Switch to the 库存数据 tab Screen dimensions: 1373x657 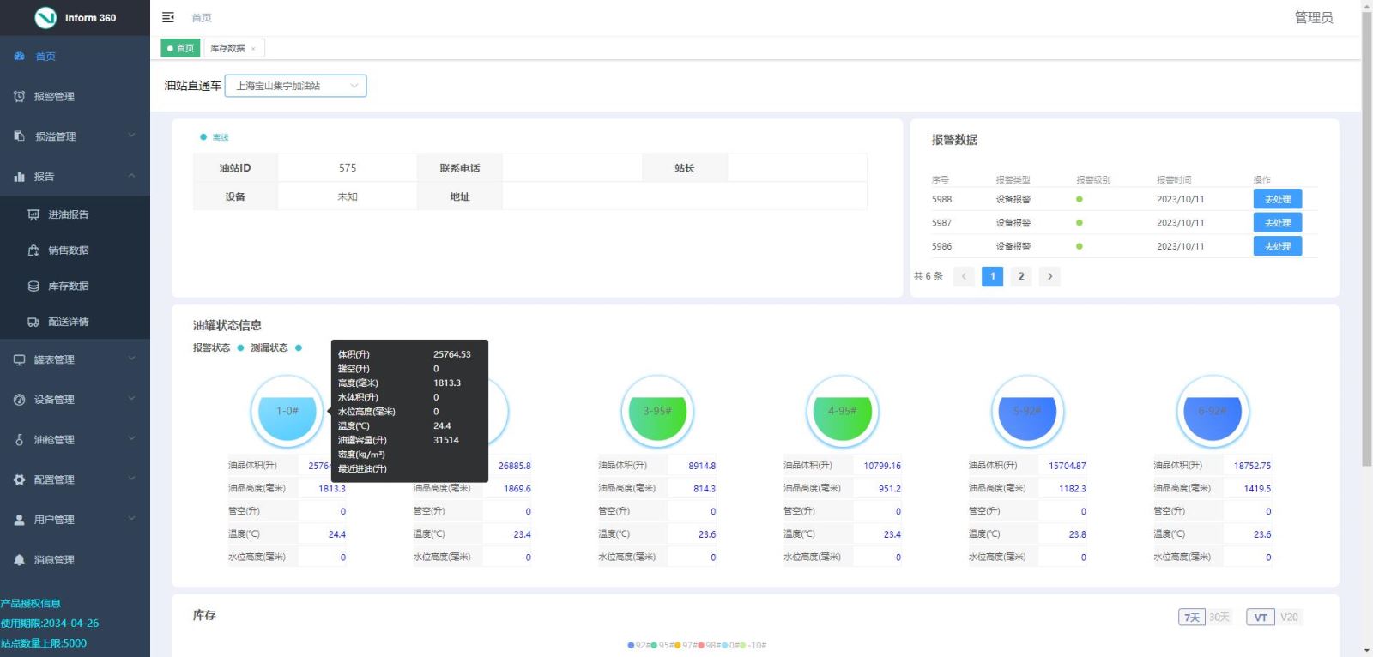click(227, 49)
